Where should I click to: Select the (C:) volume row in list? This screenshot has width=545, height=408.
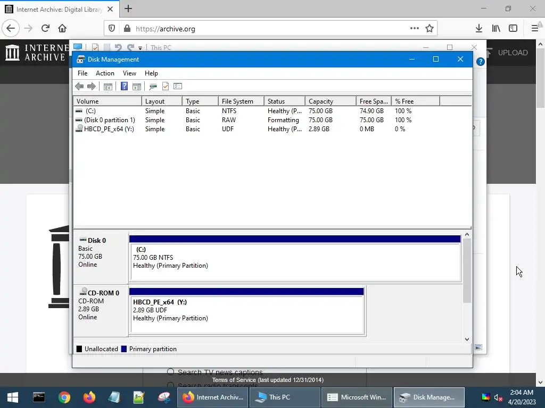point(272,111)
